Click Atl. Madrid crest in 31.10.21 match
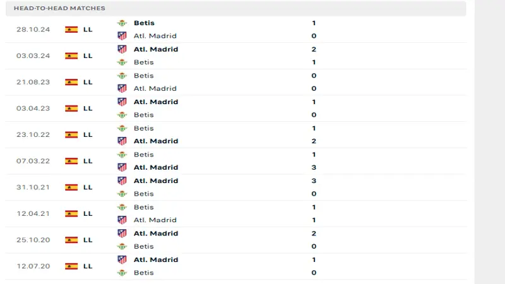Image resolution: width=505 pixels, height=284 pixels. [122, 180]
